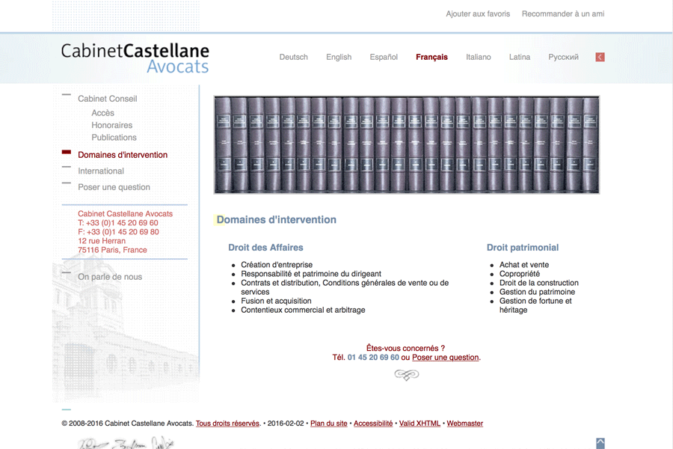Open Cabinet Conseil in sidebar
673x449 pixels.
click(x=108, y=99)
